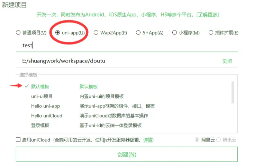Click 浏览 to browse for folder
Screen dimensions: 254x167
(x=227, y=61)
